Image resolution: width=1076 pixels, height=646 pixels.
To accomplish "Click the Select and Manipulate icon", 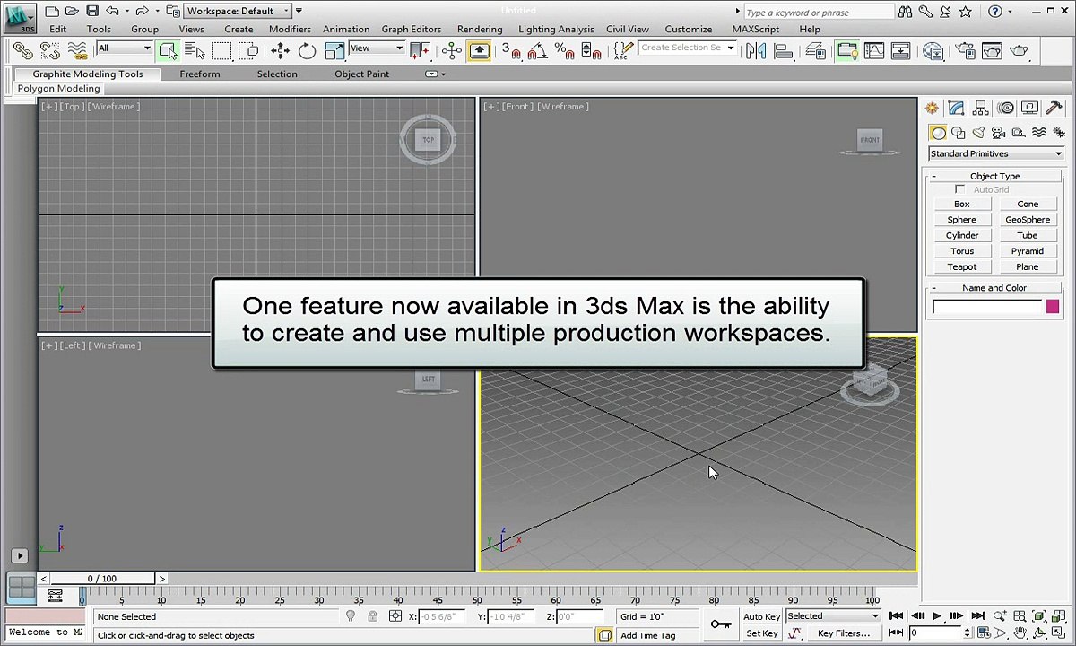I will pos(452,50).
